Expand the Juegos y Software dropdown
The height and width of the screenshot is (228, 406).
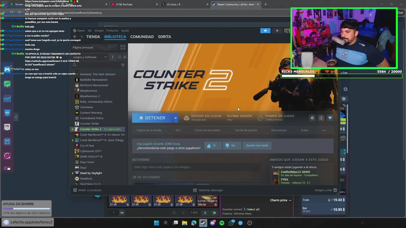click(x=89, y=57)
